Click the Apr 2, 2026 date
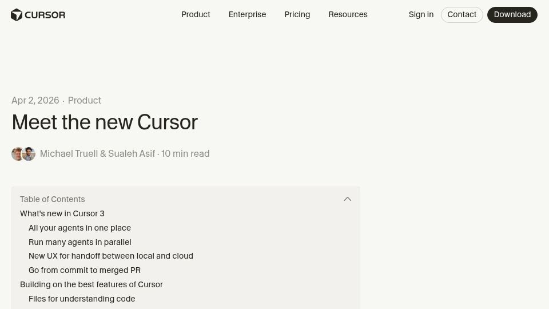 (x=35, y=101)
